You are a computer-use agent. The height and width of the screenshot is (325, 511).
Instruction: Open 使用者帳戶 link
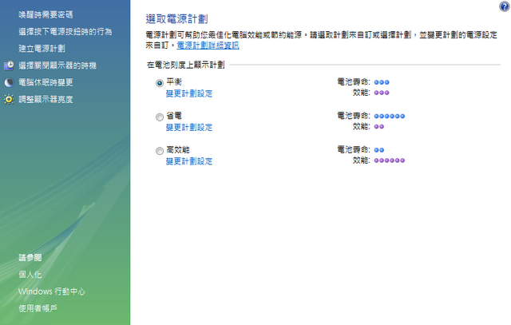38,308
